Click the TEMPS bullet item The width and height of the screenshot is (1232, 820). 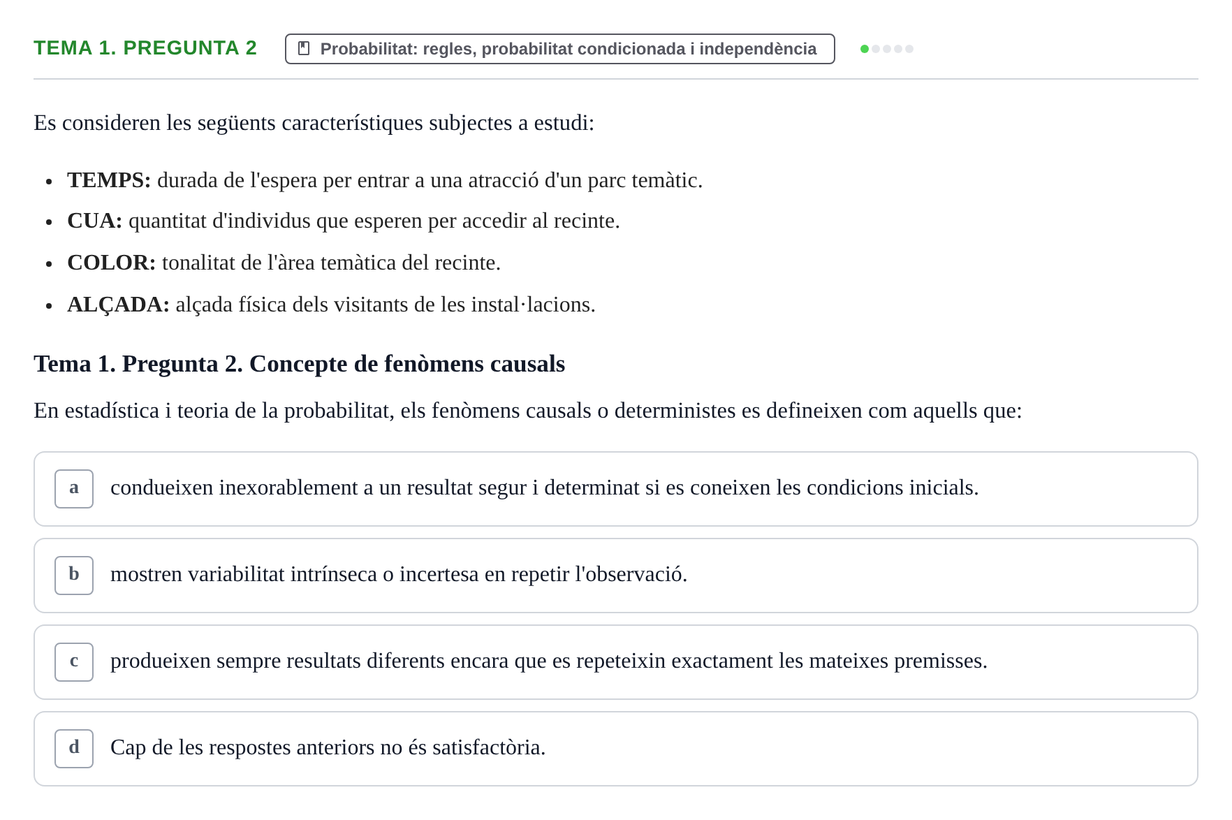(x=385, y=180)
